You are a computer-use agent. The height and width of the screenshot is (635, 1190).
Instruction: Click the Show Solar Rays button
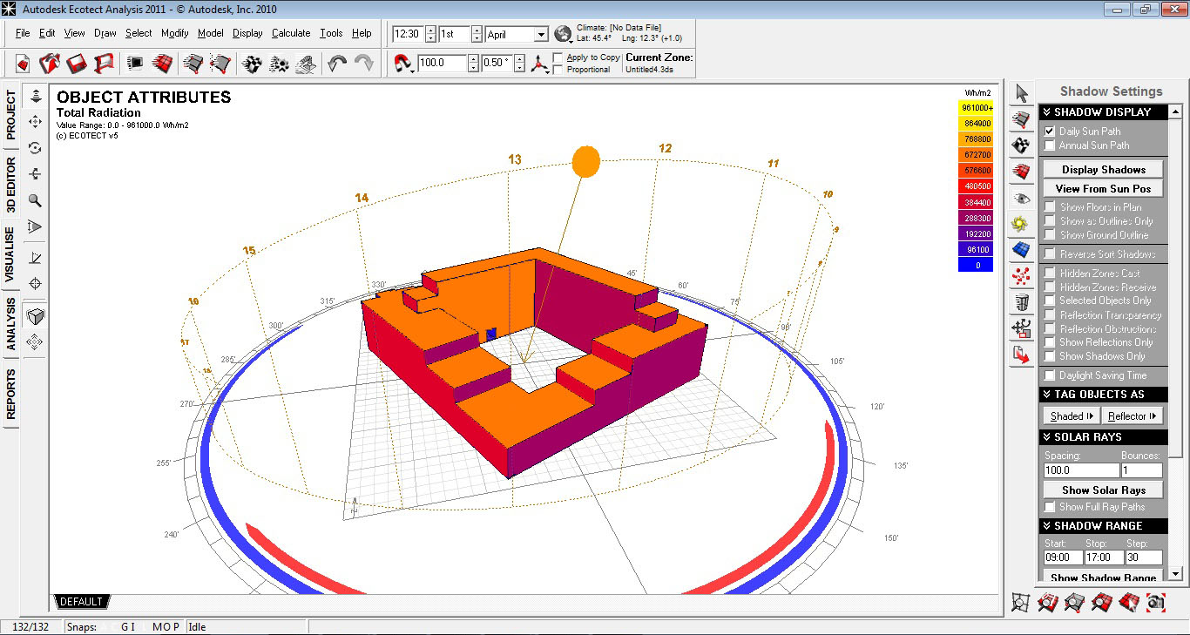[x=1103, y=490]
